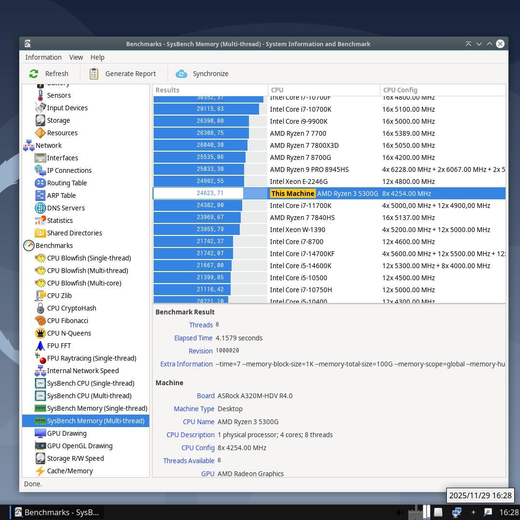Open the Information menu
The image size is (520, 520).
43,57
